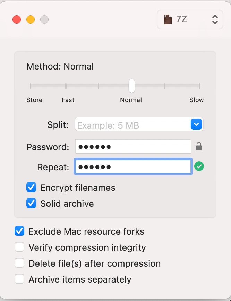Check the Archive items separately option

pyautogui.click(x=19, y=279)
